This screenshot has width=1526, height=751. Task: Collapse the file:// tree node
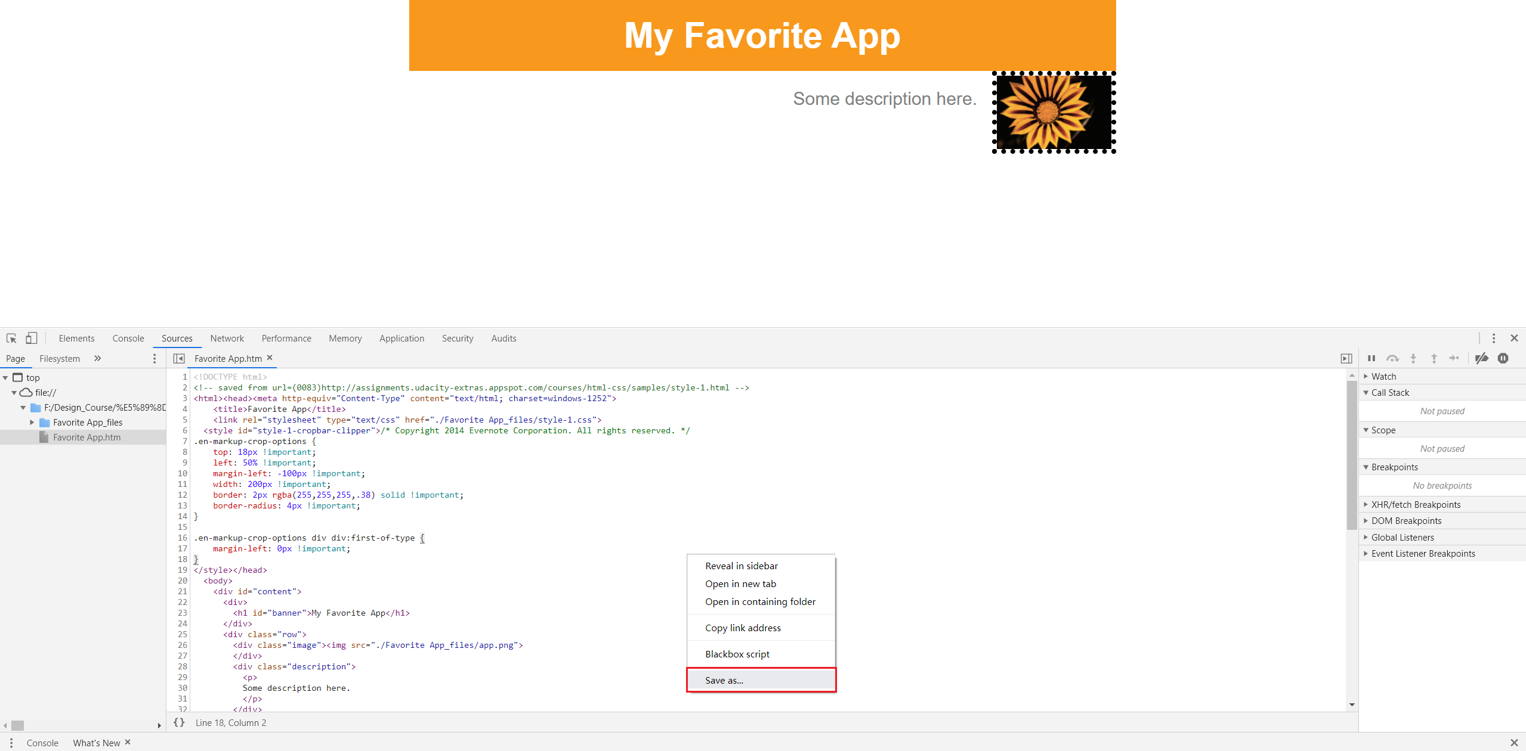point(14,393)
